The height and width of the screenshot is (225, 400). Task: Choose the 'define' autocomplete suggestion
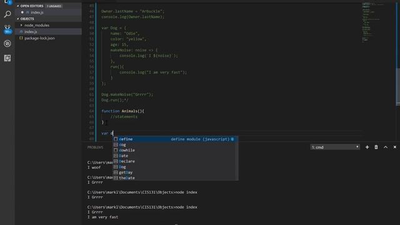[176, 139]
